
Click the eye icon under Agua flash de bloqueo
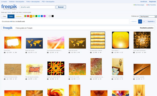[137, 53]
